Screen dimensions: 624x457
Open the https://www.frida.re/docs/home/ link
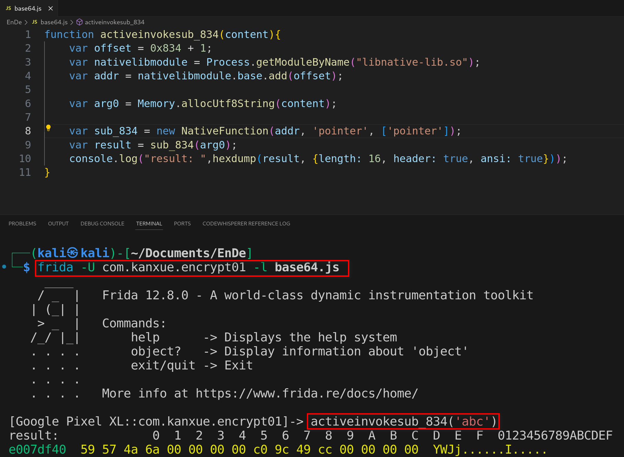pos(307,393)
